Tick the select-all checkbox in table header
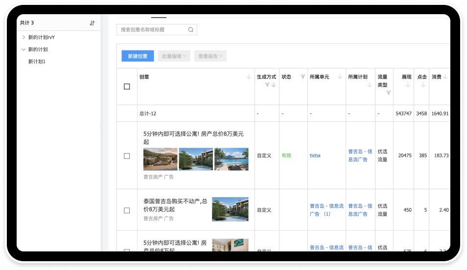This screenshot has width=467, height=270. point(127,87)
